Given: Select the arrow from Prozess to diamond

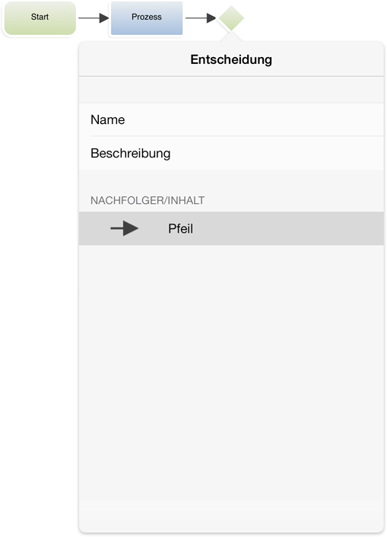Looking at the screenshot, I should pos(201,17).
